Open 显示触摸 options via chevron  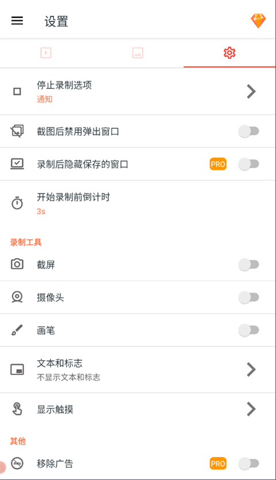point(251,409)
